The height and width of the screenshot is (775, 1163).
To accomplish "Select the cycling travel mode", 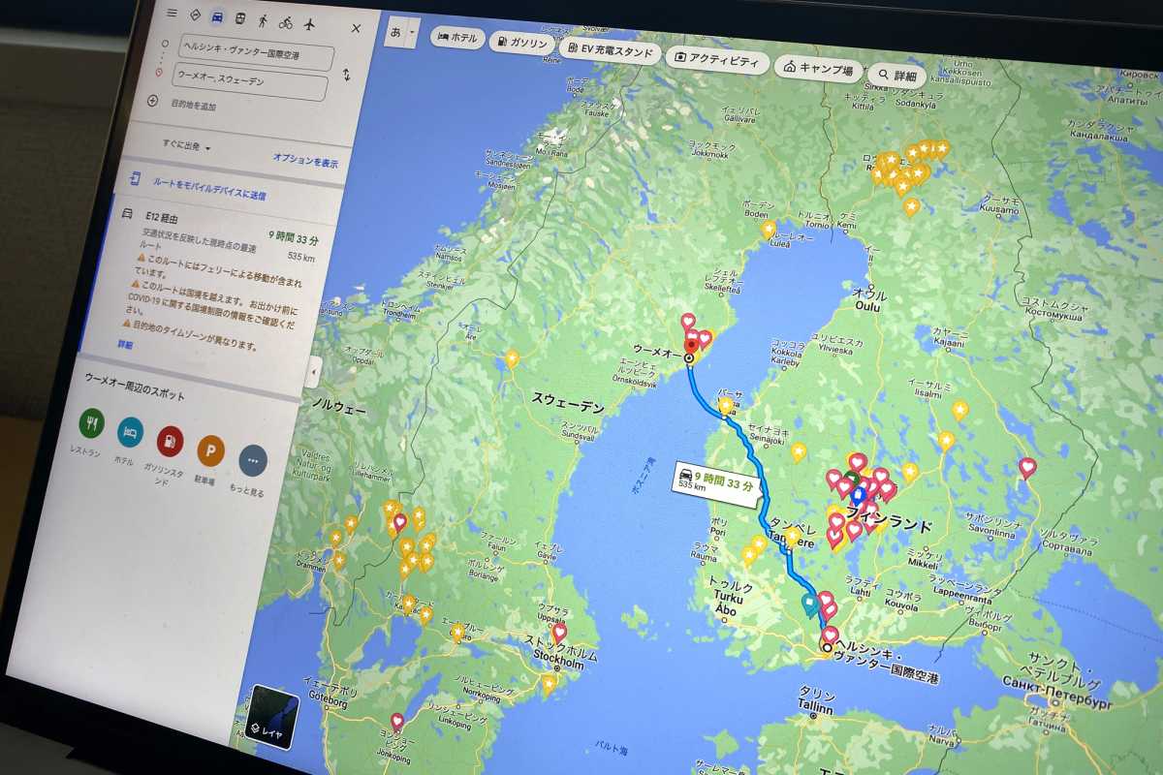I will tap(286, 22).
